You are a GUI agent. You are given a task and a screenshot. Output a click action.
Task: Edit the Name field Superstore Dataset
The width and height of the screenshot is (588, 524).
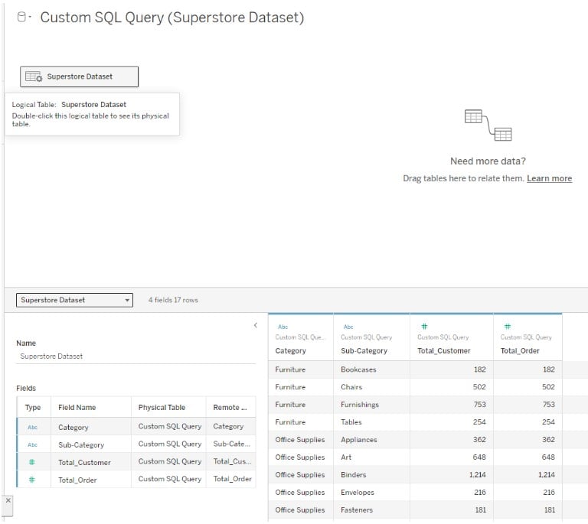point(136,356)
